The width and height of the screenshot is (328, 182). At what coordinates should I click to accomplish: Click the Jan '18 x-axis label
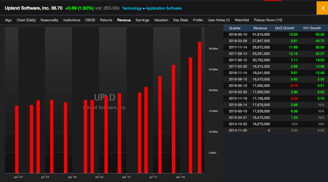180,177
